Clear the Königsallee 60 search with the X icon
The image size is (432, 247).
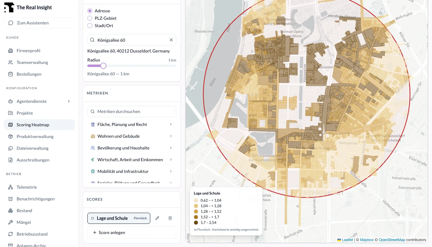tap(171, 40)
